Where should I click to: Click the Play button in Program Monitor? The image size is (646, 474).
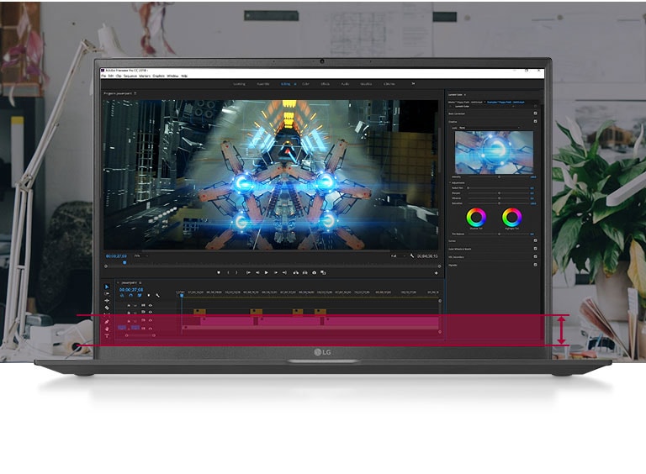(x=266, y=272)
